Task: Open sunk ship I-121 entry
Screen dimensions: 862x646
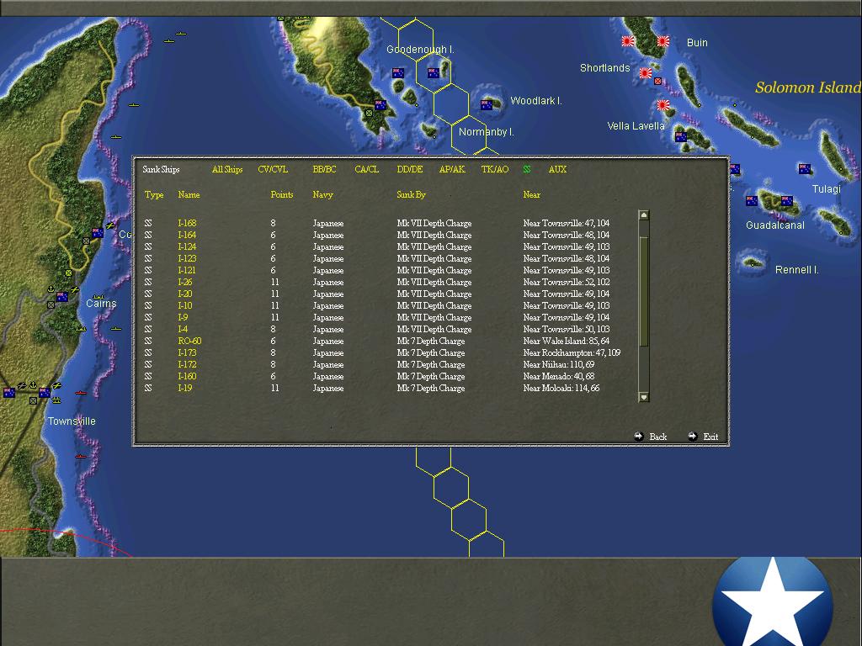Action: click(x=187, y=270)
